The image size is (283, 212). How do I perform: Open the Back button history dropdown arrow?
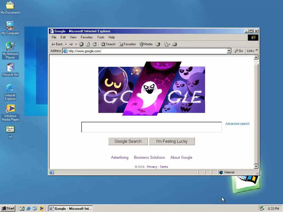(x=66, y=44)
